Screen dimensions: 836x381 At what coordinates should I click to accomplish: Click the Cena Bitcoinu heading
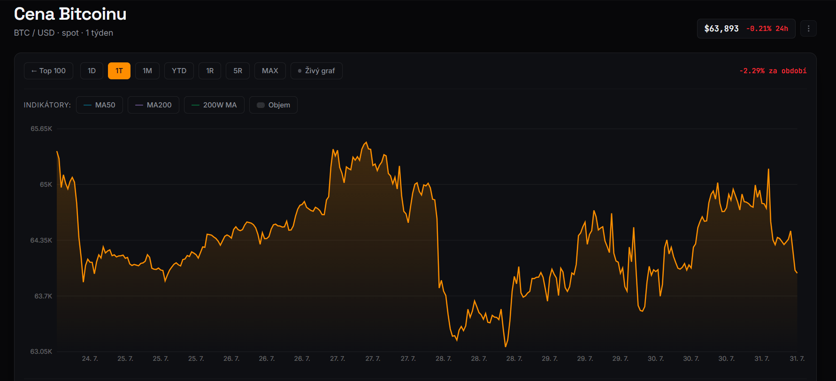click(x=70, y=14)
